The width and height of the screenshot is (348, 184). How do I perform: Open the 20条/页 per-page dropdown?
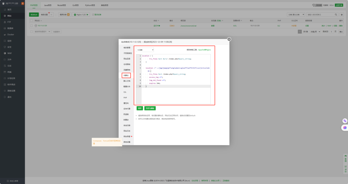click(315, 32)
